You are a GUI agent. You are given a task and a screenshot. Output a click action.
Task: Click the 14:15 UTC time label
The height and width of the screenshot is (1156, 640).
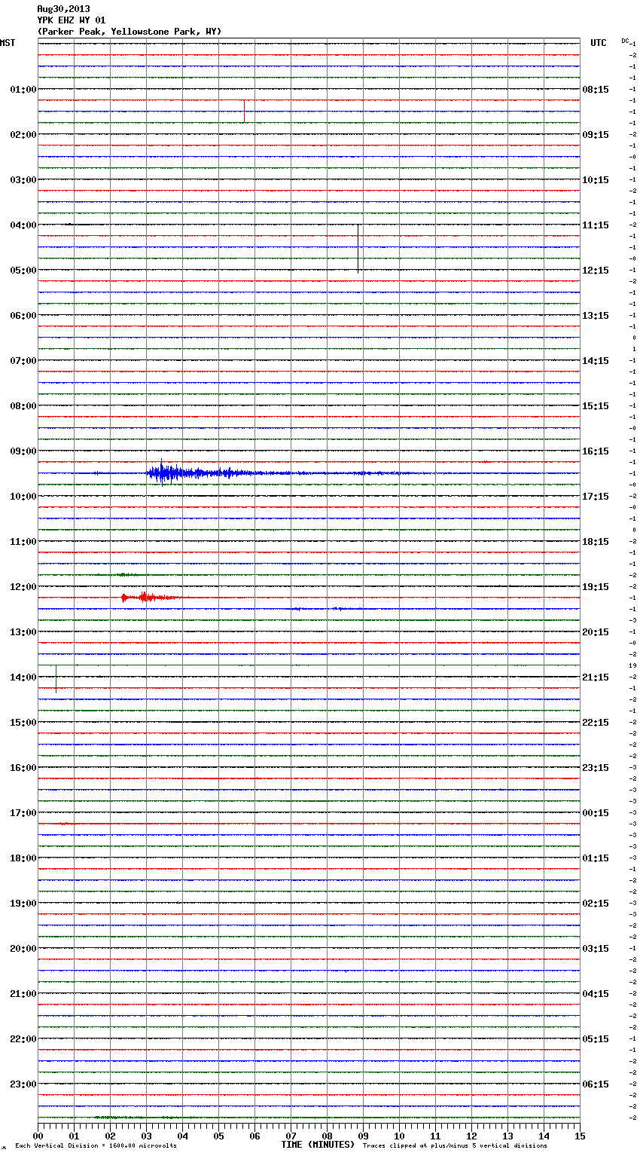tap(596, 360)
